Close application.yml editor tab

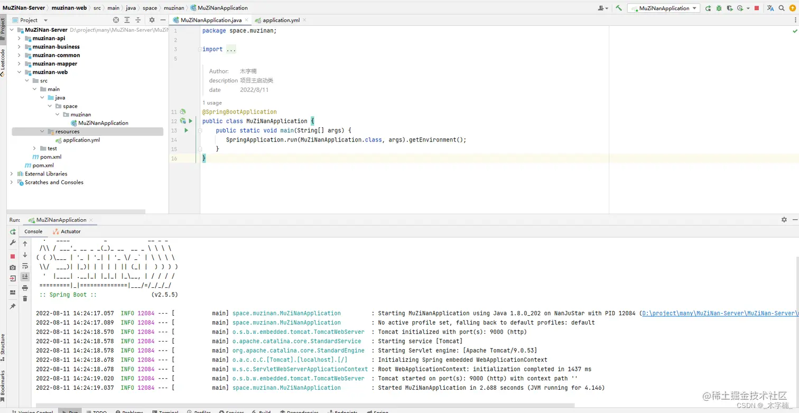[x=304, y=20]
